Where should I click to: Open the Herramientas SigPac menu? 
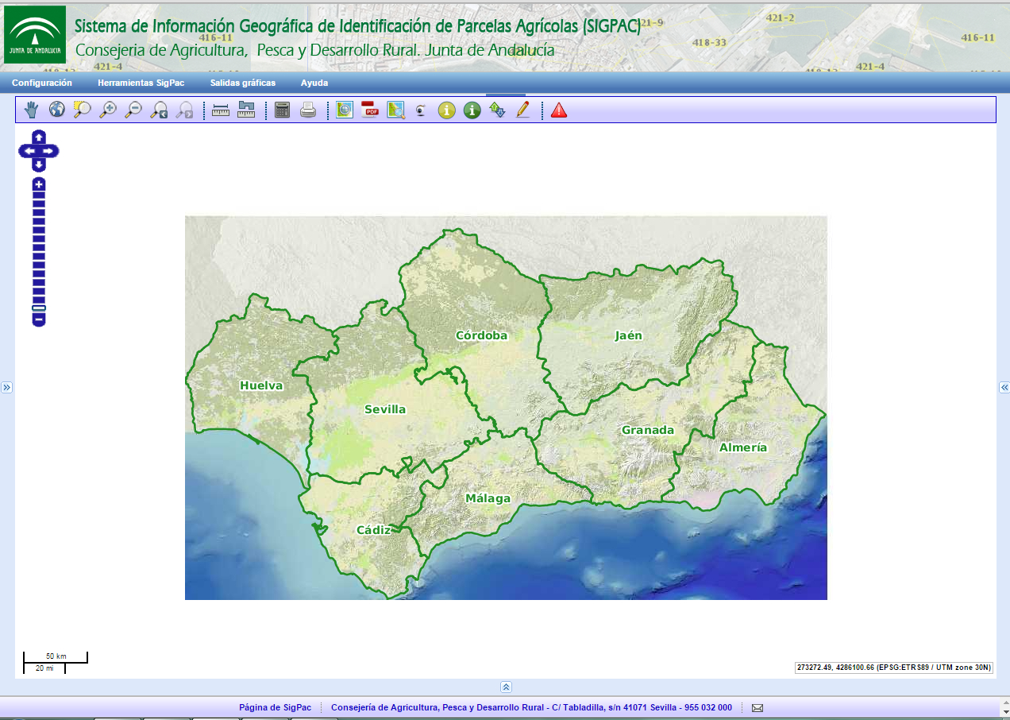141,83
